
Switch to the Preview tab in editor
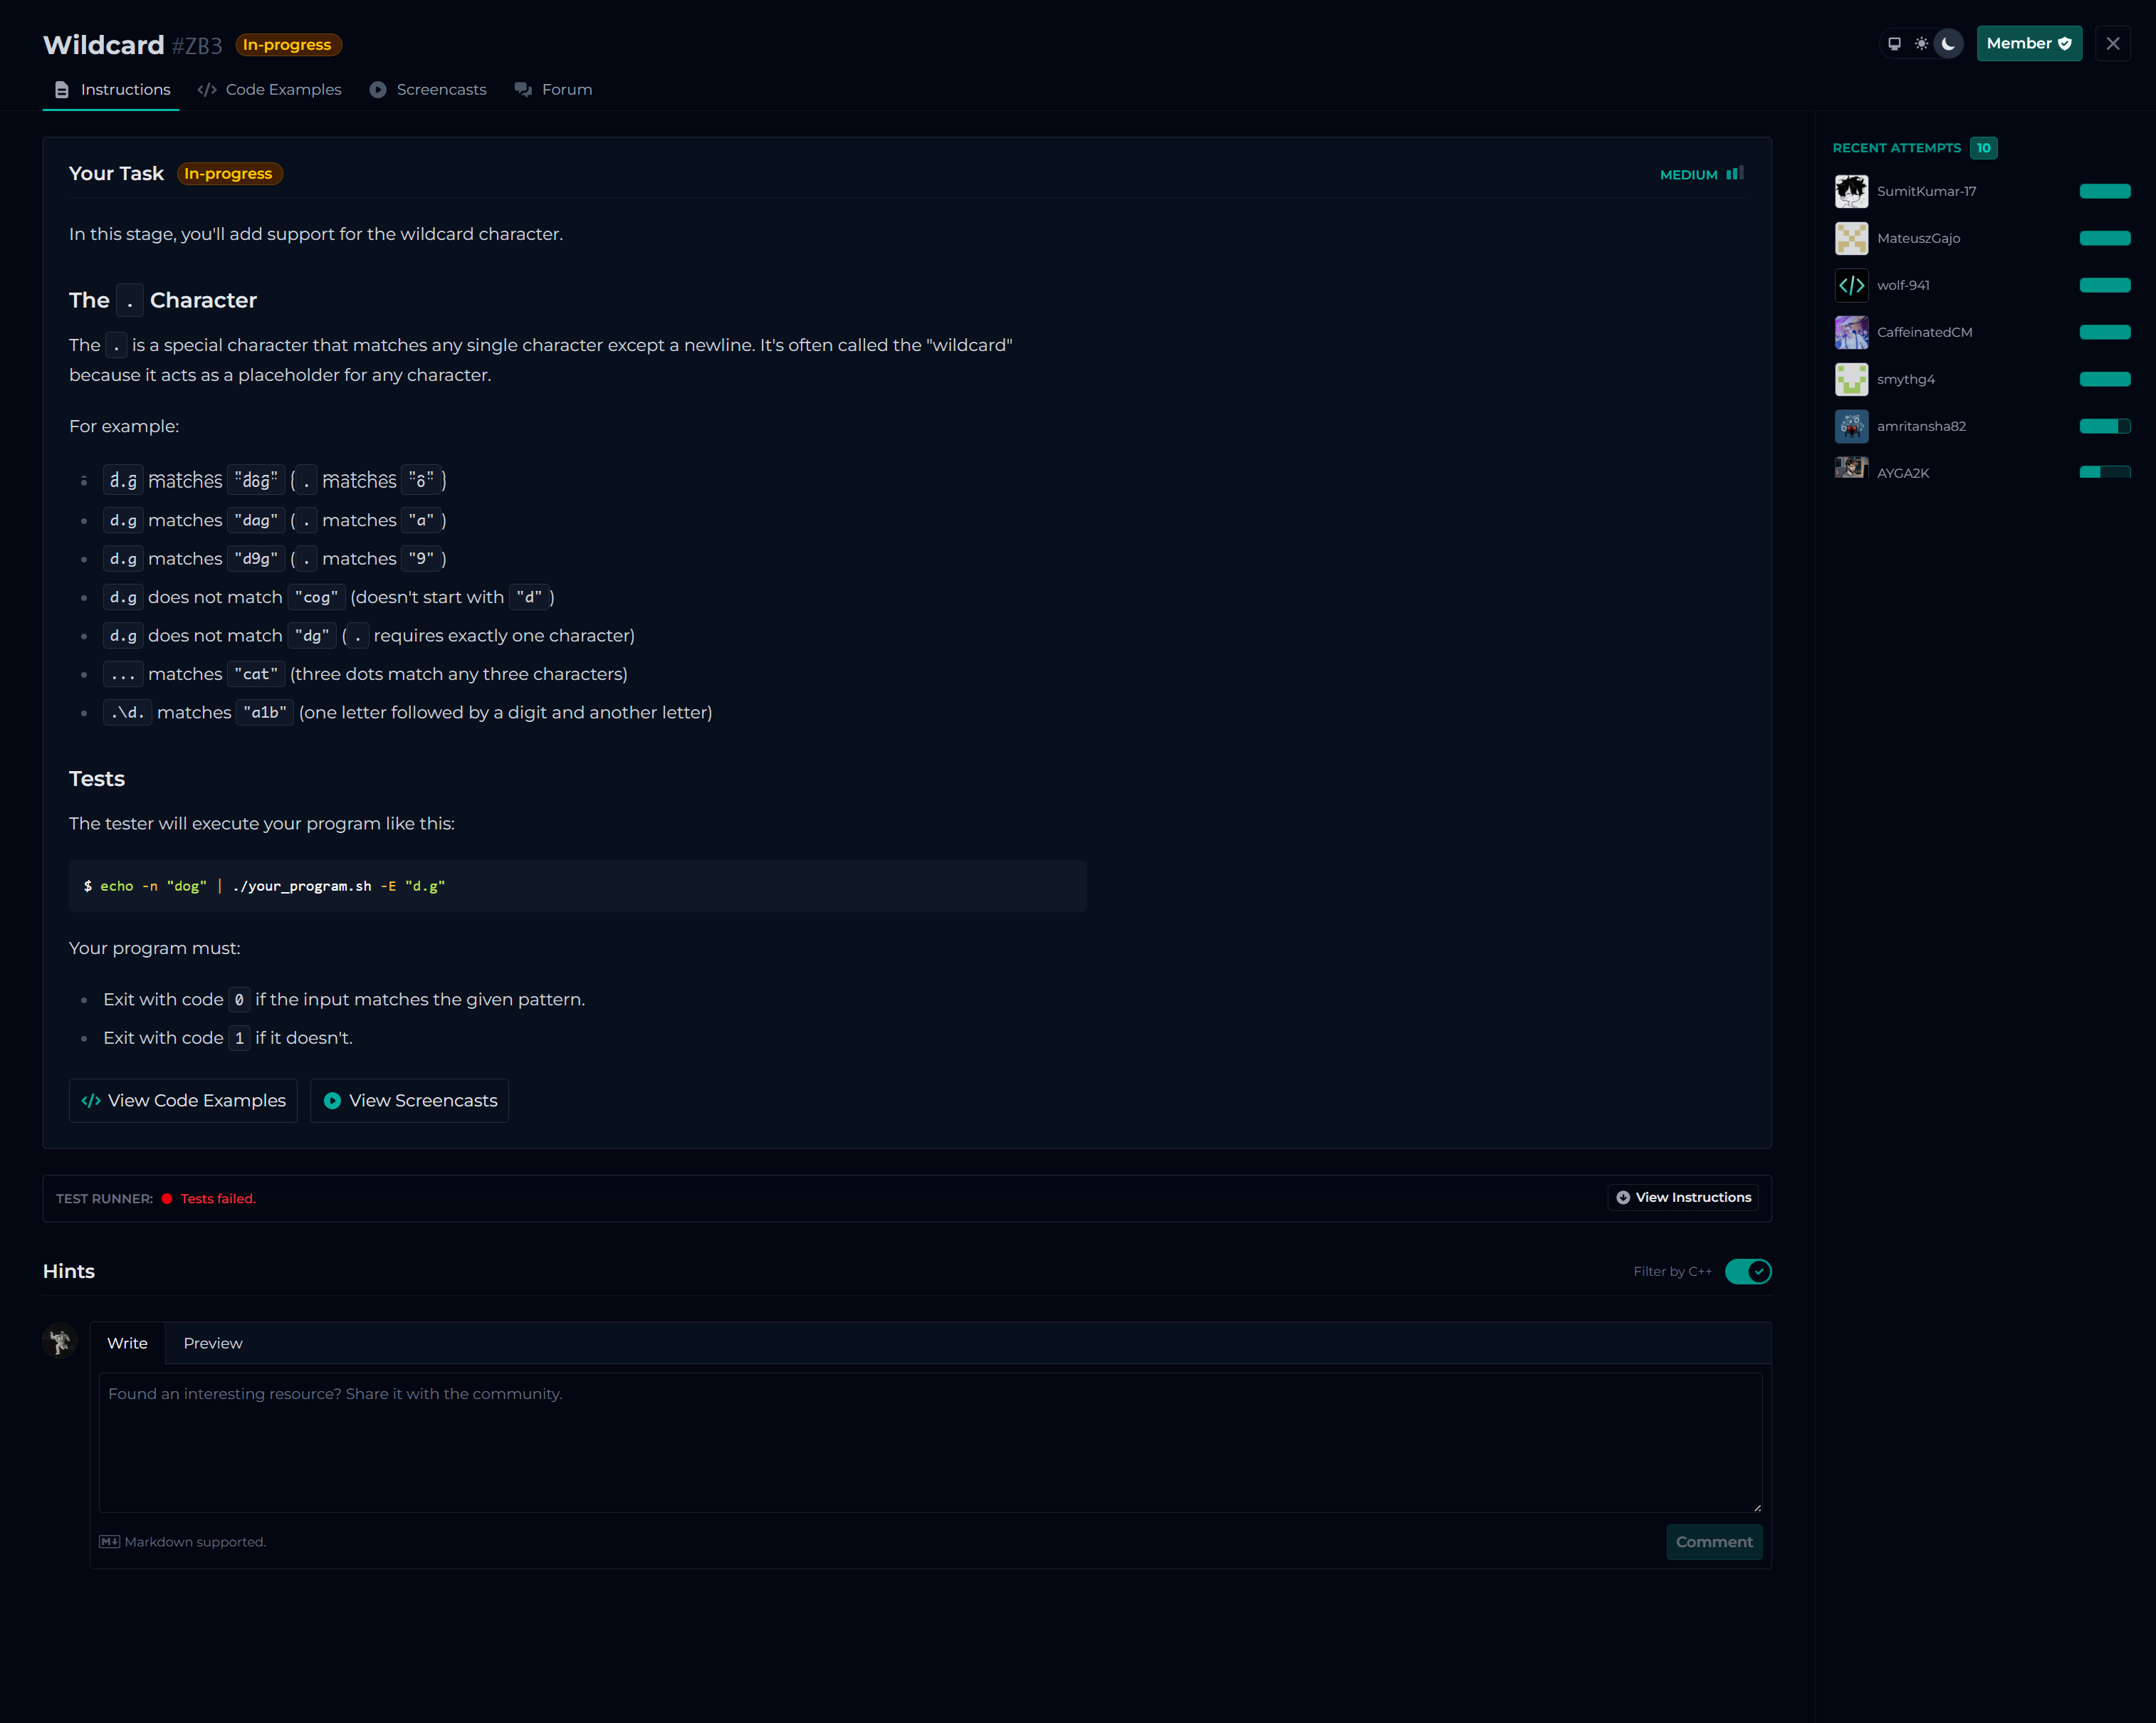[212, 1343]
